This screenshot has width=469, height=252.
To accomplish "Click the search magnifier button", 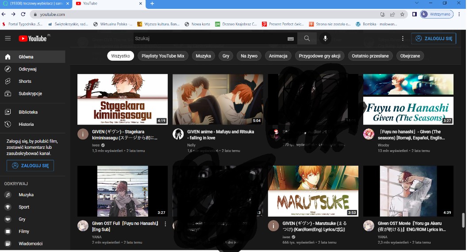I will pos(307,39).
